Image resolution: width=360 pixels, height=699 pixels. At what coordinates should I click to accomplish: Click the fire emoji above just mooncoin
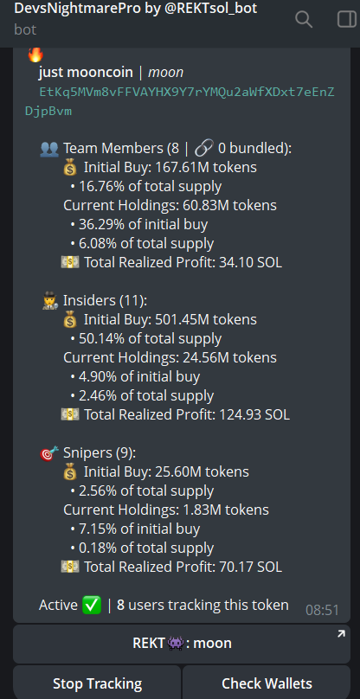[35, 55]
